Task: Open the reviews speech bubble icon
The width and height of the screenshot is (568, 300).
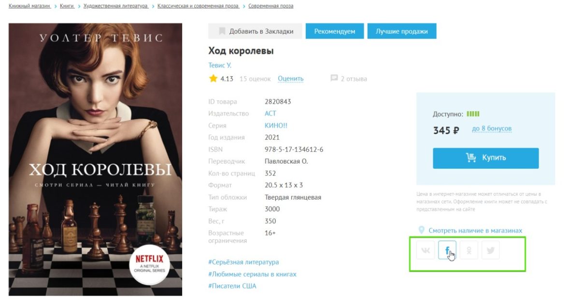Action: point(334,78)
